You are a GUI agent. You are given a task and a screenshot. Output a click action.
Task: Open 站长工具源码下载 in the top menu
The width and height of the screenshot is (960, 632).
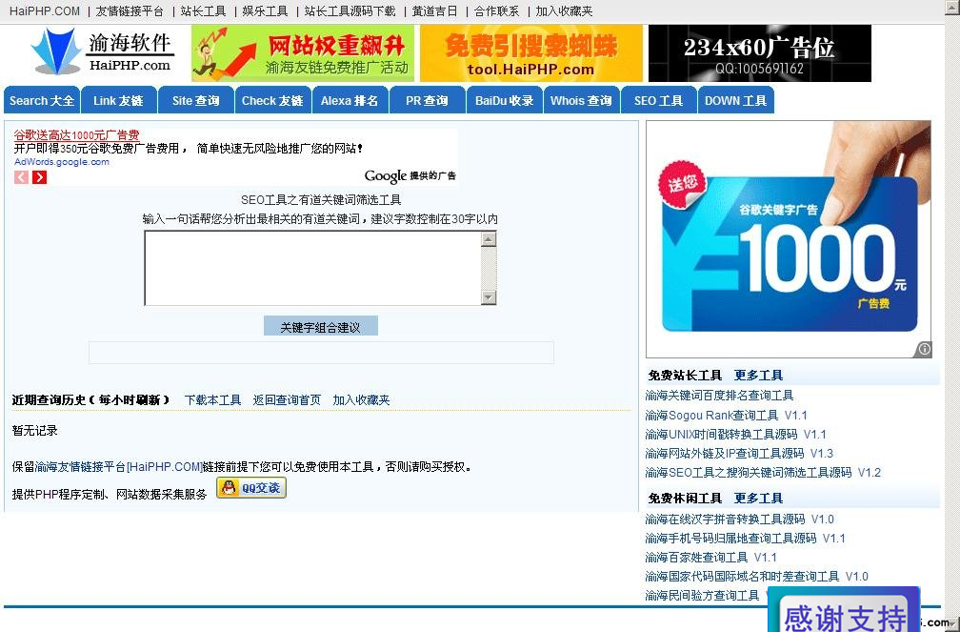pyautogui.click(x=350, y=11)
